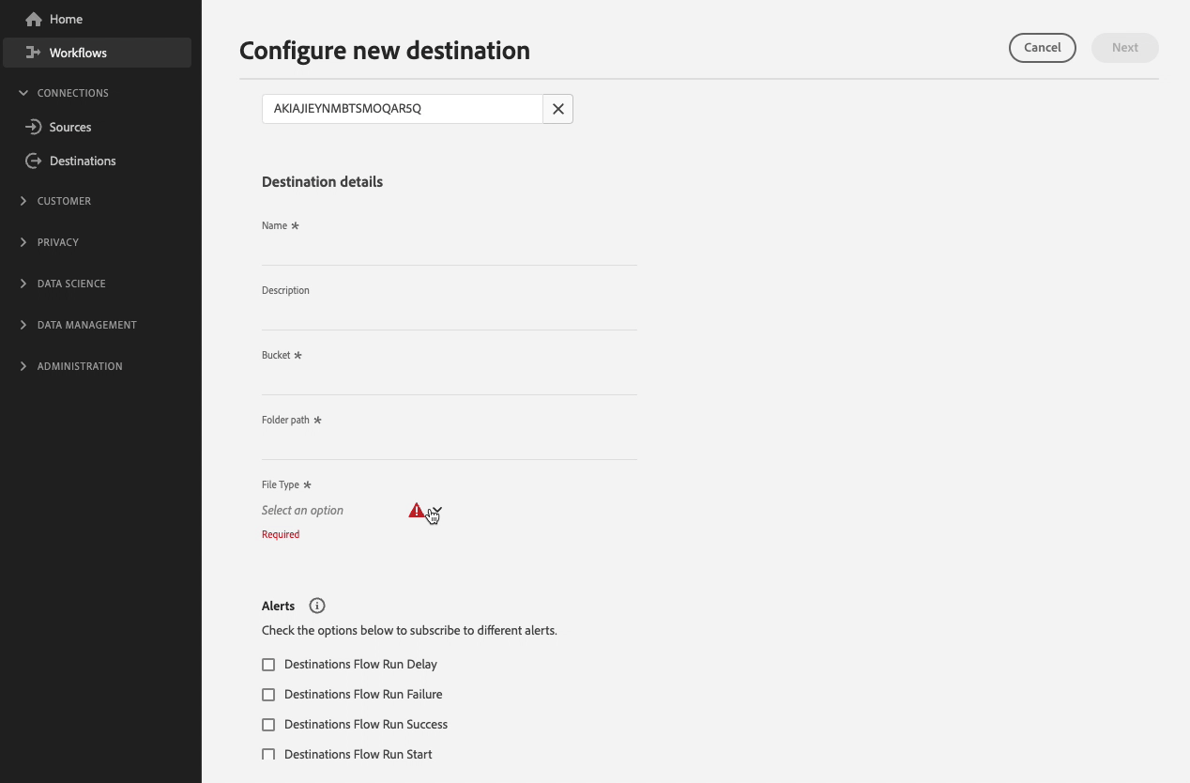
Task: Click the info icon next to Alerts
Action: tap(316, 606)
